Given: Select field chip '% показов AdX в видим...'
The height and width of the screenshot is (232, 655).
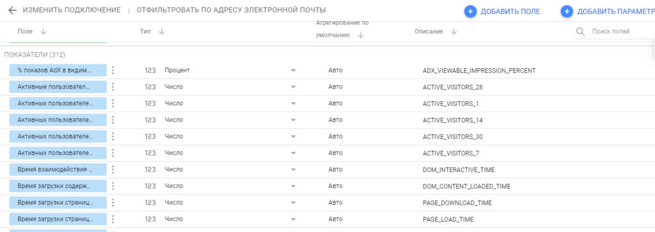Looking at the screenshot, I should click(58, 70).
